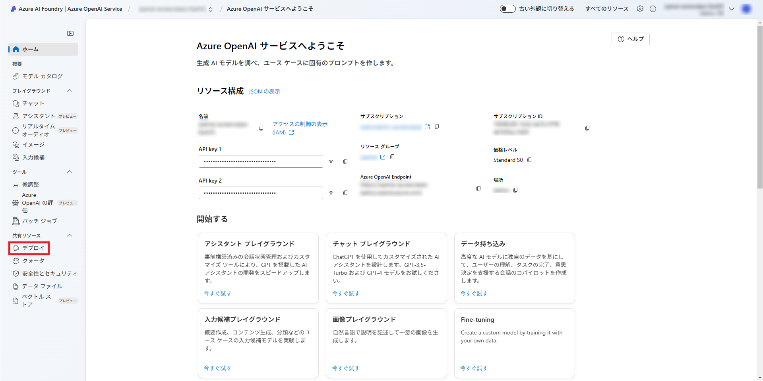
Task: Open the ヘルプ button
Action: coord(630,39)
